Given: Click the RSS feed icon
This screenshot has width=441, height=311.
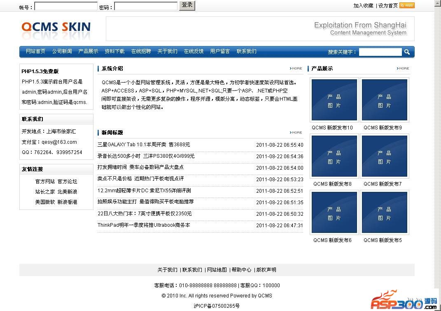Looking at the screenshot, I should click(407, 5).
